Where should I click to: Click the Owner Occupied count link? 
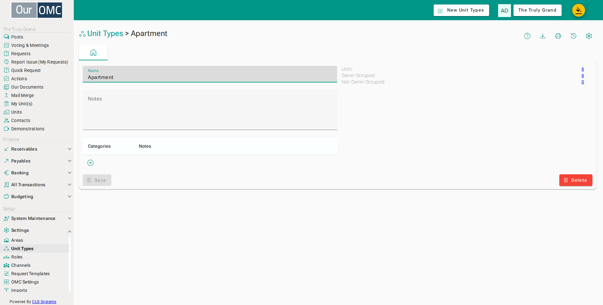click(x=583, y=75)
